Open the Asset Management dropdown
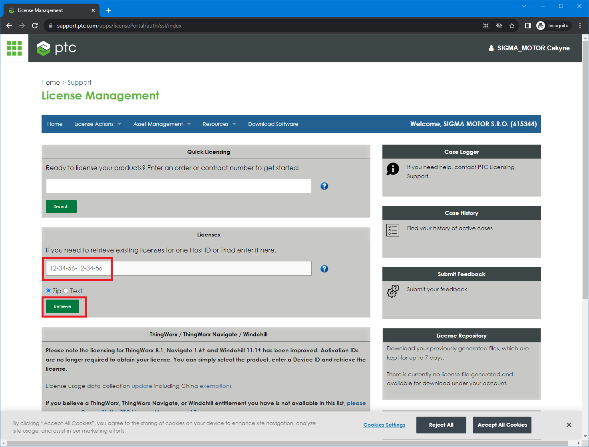Viewport: 589px width, 447px height. [161, 124]
